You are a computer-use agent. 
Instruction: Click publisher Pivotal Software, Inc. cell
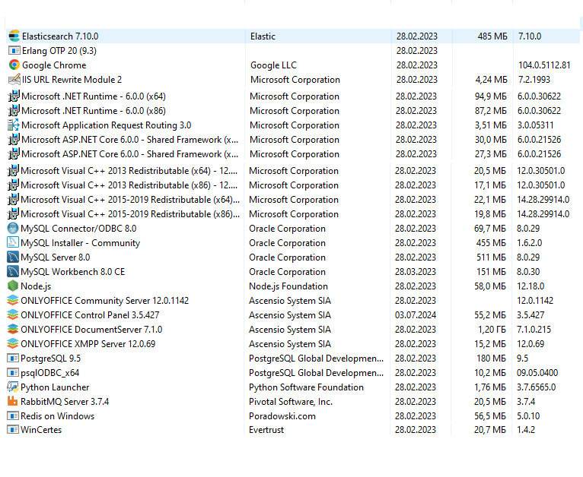tap(291, 402)
